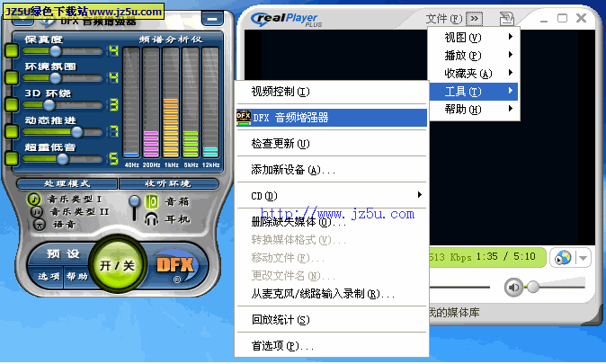The height and width of the screenshot is (364, 606).
Task: Choose 删除缺失媒体 menu entry
Action: [x=332, y=222]
